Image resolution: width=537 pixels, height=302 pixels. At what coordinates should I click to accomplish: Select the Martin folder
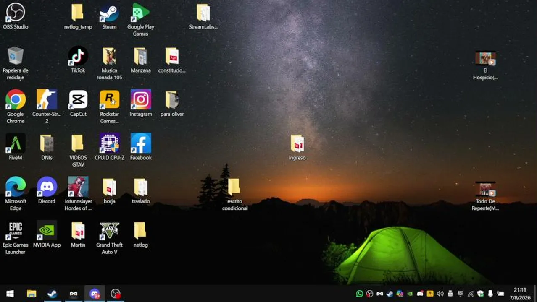[78, 234]
